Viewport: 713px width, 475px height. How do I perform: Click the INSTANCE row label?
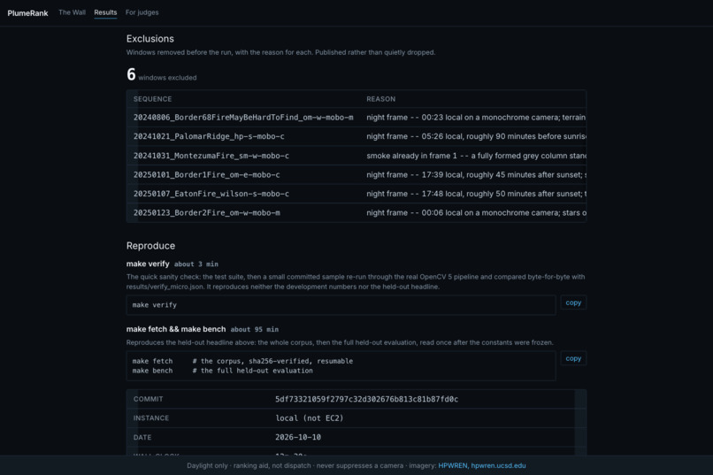tap(151, 418)
